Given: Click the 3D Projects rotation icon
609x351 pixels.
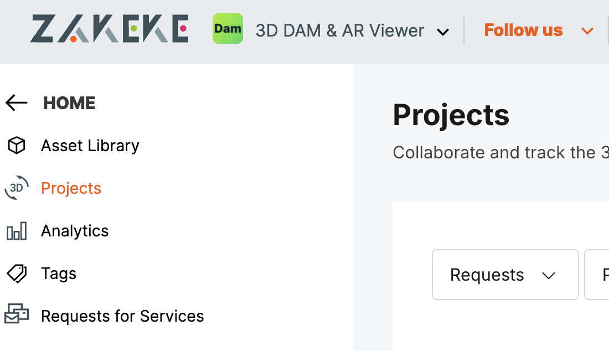Looking at the screenshot, I should 16,188.
